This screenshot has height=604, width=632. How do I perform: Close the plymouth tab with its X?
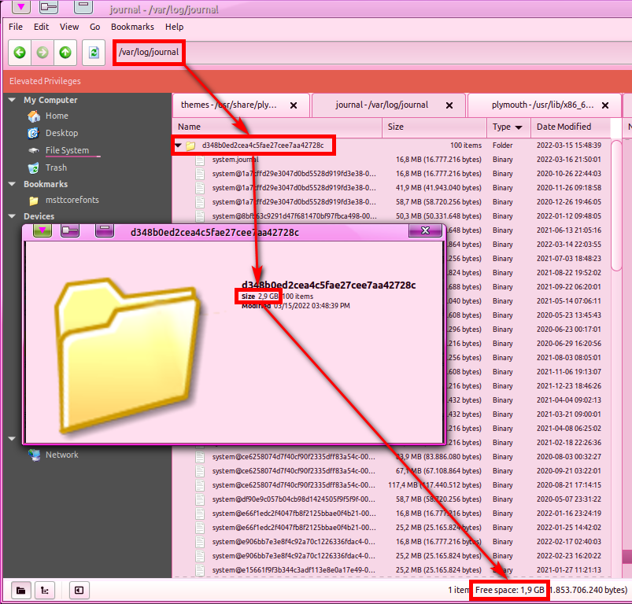[605, 105]
